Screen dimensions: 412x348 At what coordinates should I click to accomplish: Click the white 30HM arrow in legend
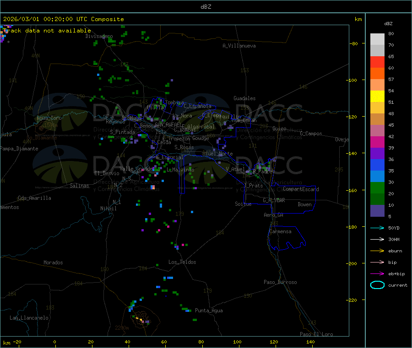coord(377,239)
